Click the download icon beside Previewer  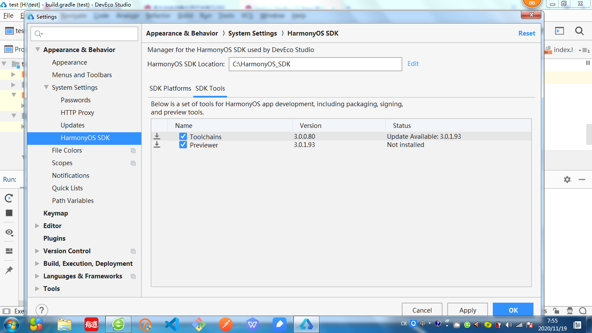157,145
